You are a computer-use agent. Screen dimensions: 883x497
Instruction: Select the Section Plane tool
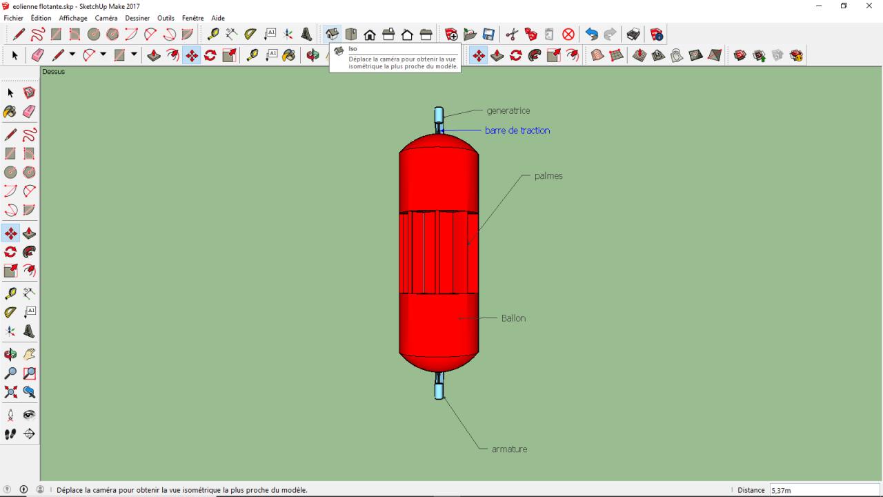click(29, 433)
